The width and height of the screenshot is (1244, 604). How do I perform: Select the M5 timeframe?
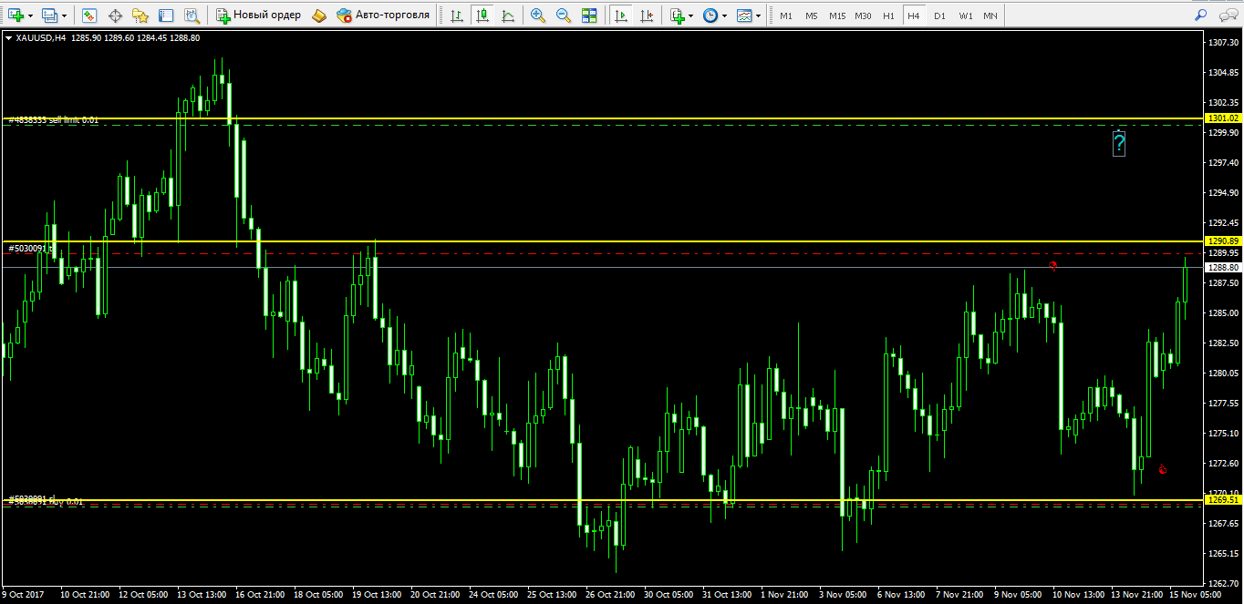point(812,15)
